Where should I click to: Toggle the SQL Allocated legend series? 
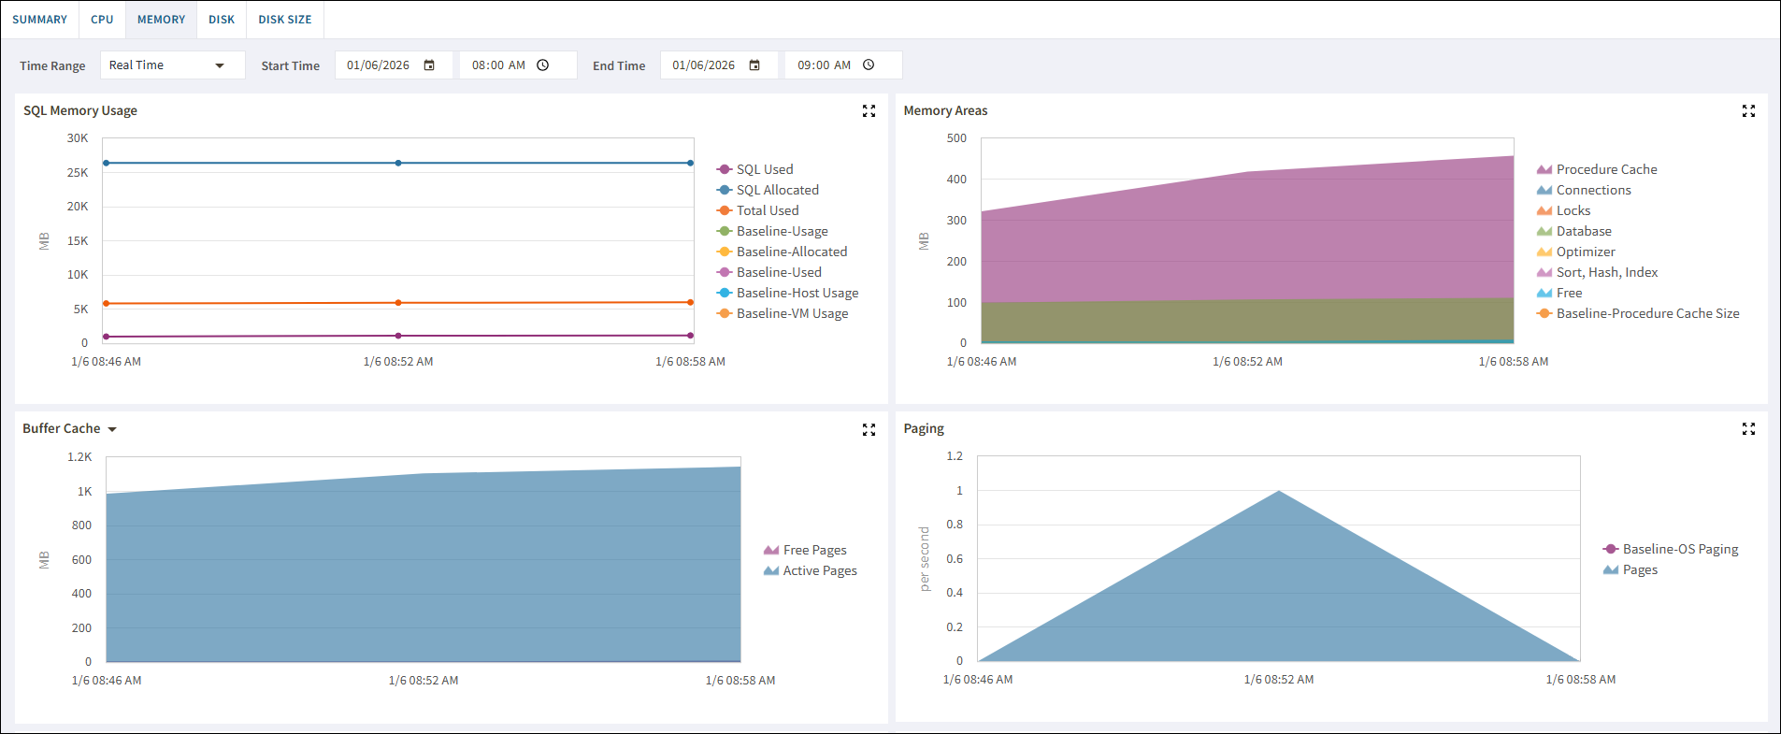[x=768, y=190]
